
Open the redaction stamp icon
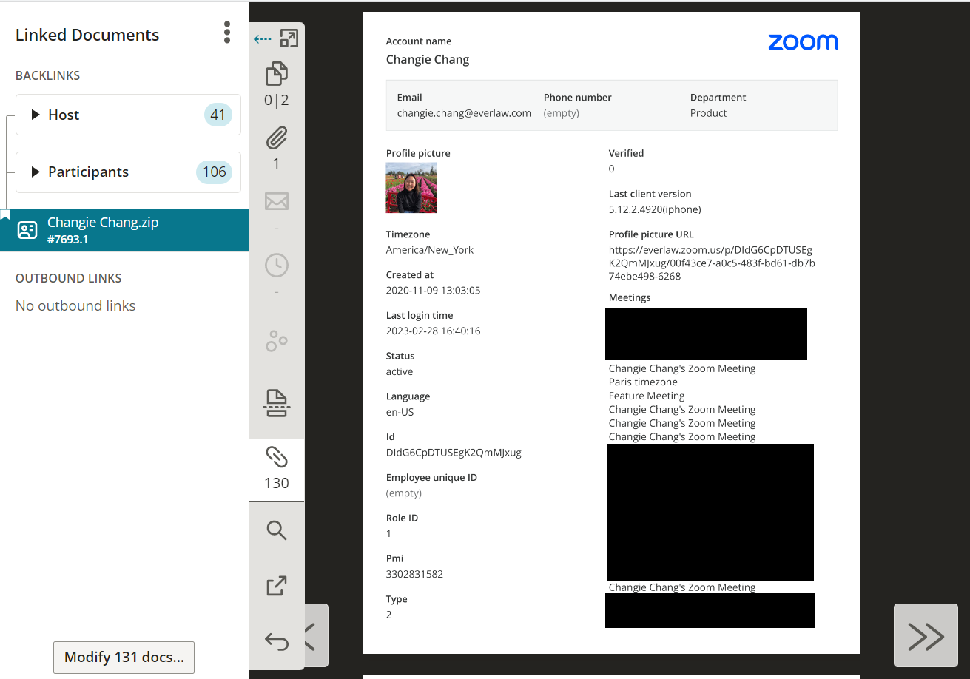click(277, 403)
